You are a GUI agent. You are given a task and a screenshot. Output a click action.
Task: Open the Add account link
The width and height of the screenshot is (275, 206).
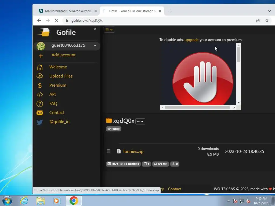(x=63, y=55)
